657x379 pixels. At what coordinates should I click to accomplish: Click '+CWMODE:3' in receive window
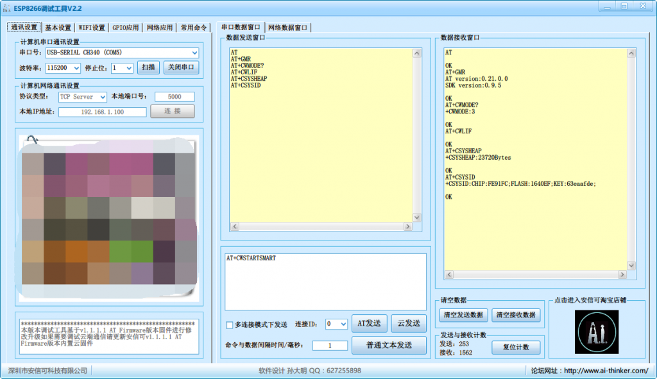(460, 112)
